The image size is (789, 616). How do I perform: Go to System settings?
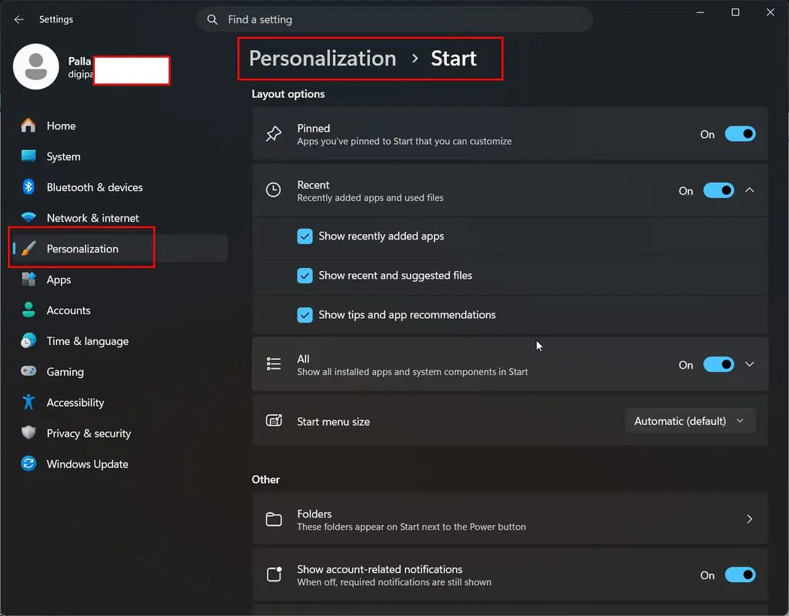coord(119,156)
